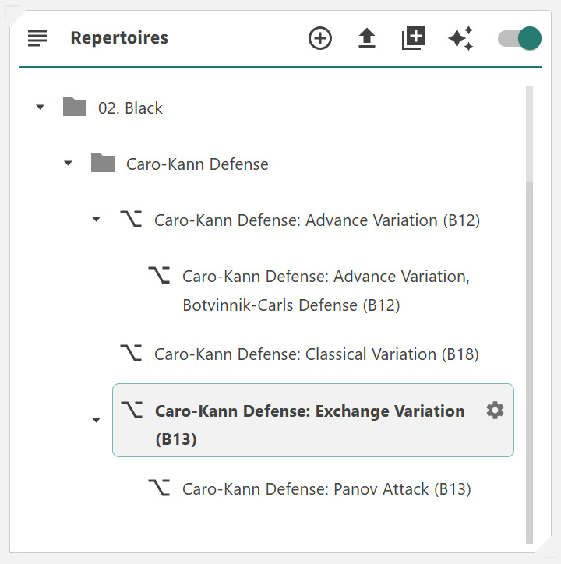Click the add to library icon

pyautogui.click(x=414, y=38)
